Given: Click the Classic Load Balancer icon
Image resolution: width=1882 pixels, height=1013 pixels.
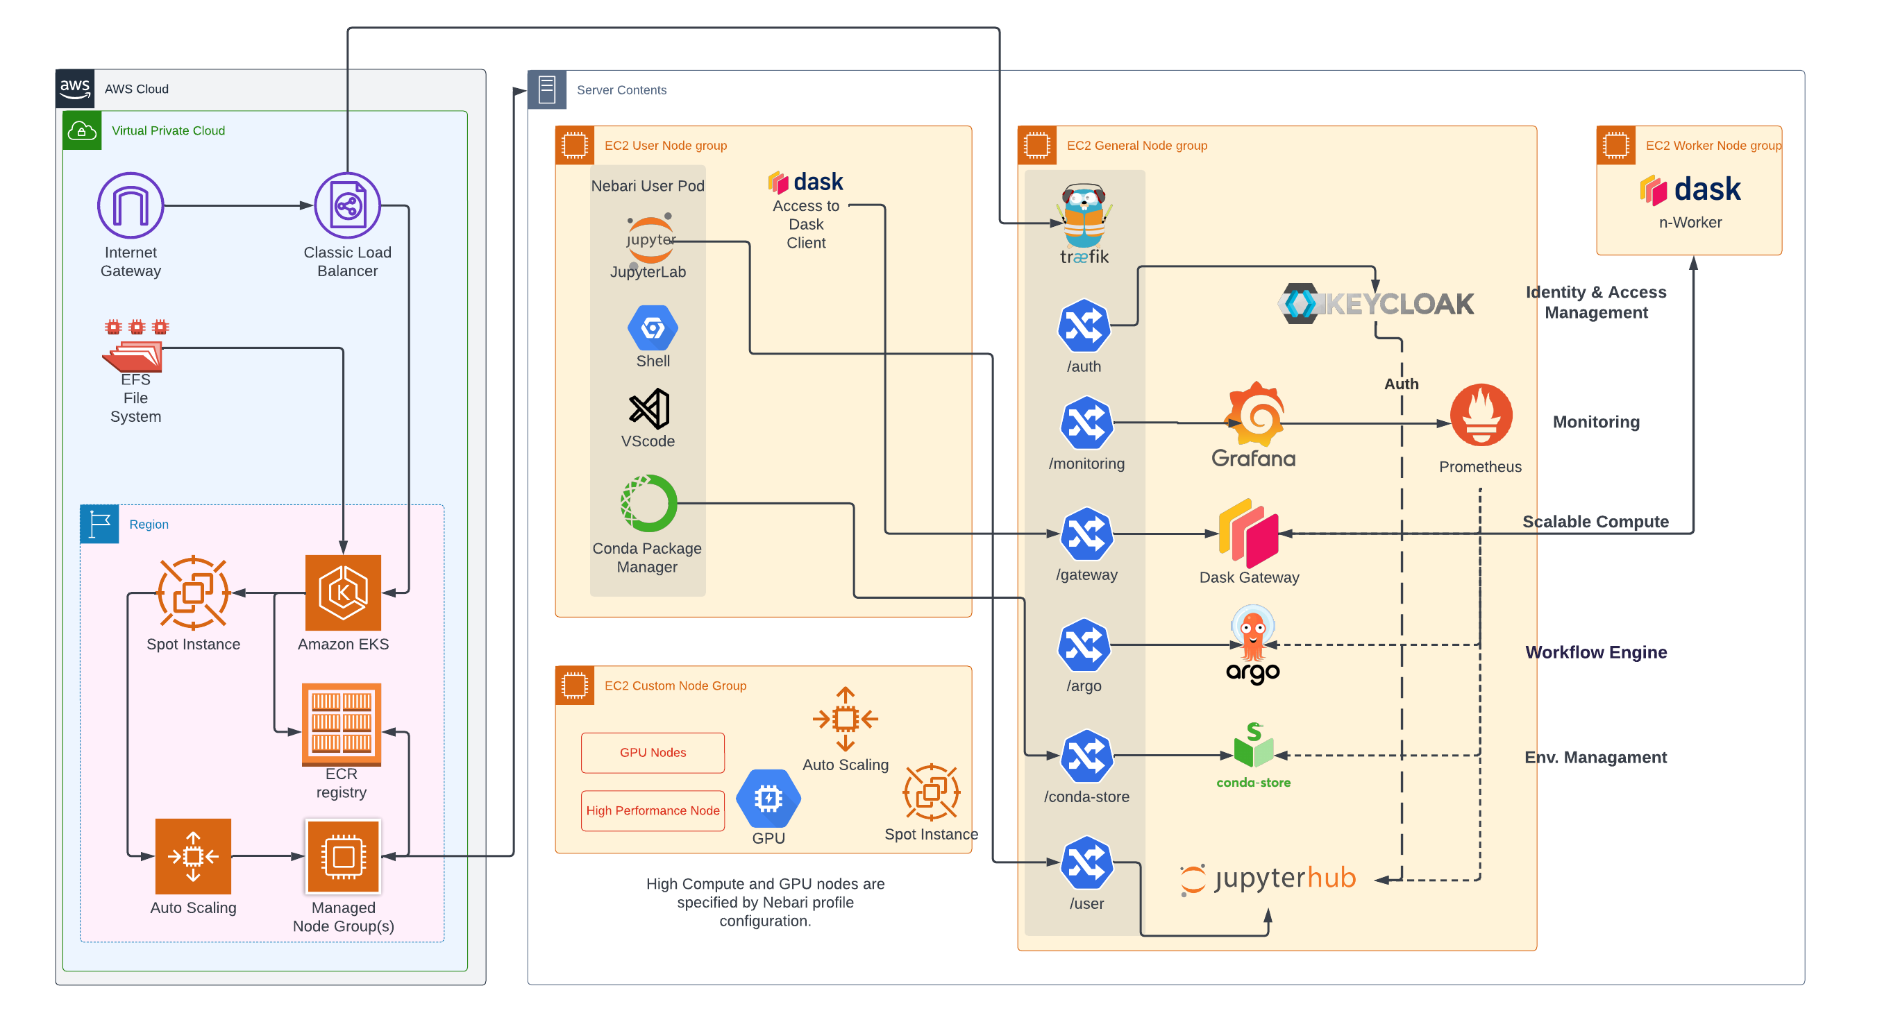Looking at the screenshot, I should coord(348,205).
